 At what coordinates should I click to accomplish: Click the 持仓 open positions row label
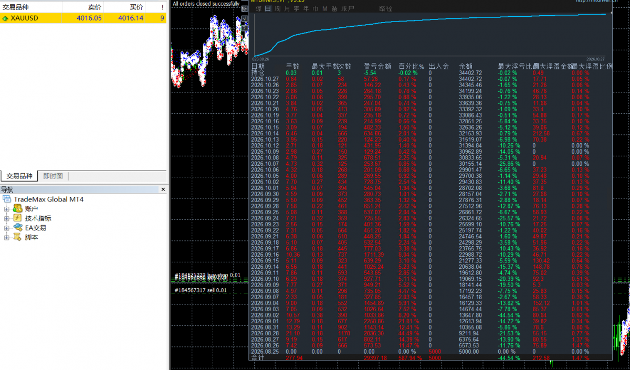(258, 72)
